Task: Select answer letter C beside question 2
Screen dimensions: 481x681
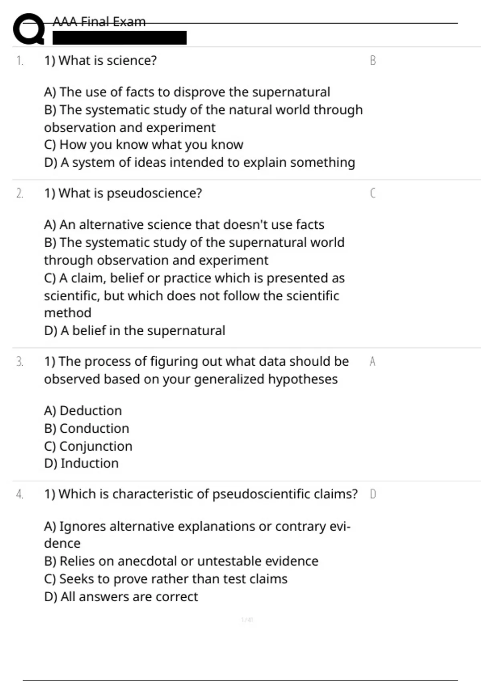Action: pyautogui.click(x=373, y=193)
